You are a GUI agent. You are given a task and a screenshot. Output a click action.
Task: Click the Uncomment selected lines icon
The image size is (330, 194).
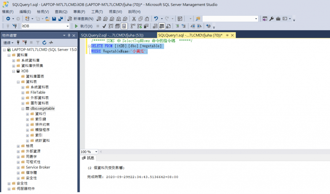184,26
